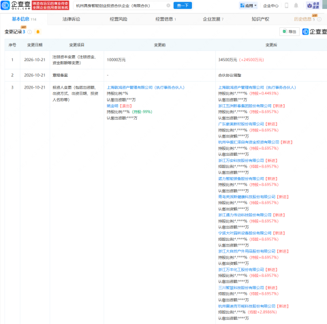Click the 合伙协议调整 cell in row 2

tap(230, 75)
